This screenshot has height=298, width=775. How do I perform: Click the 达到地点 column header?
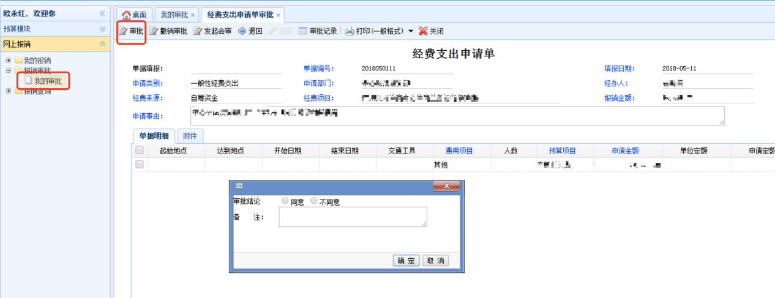click(230, 151)
